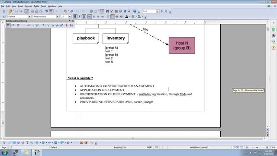277x156 pixels.
Task: Click Page 1 / 12 status bar field
Action: 7,147
